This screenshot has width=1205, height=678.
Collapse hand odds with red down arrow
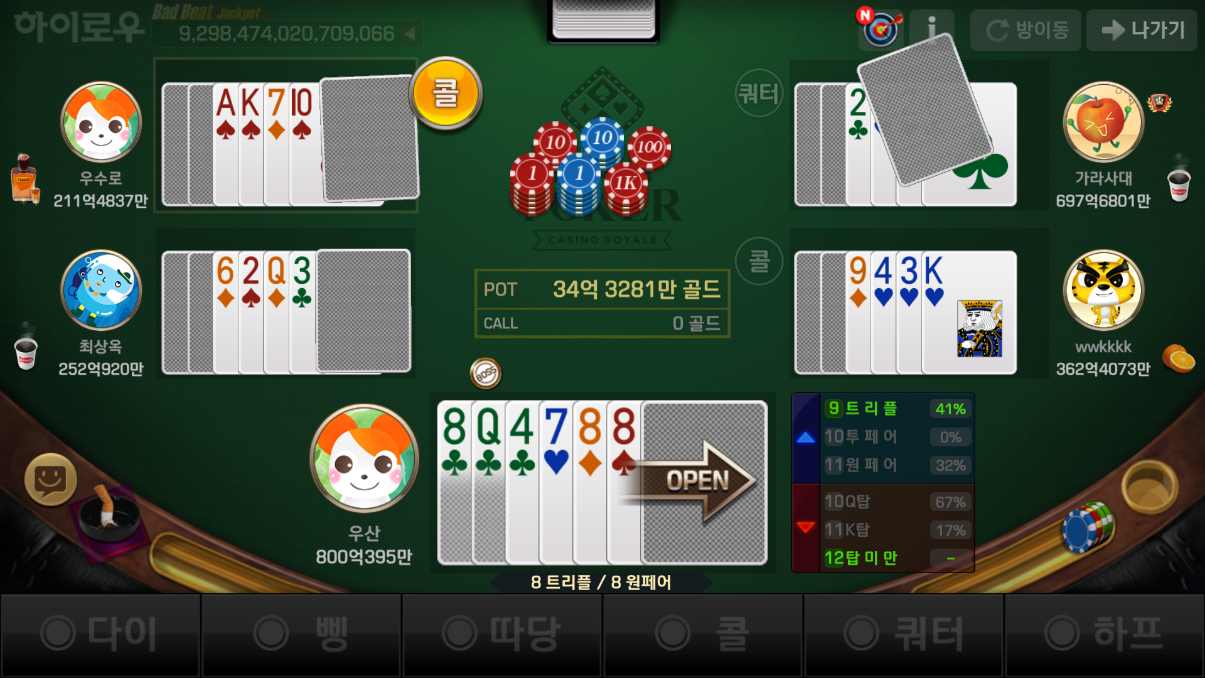click(x=806, y=527)
